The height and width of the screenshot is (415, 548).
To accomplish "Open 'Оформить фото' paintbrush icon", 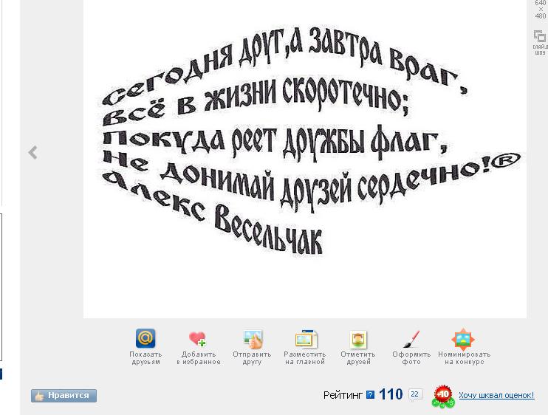I will tap(411, 339).
